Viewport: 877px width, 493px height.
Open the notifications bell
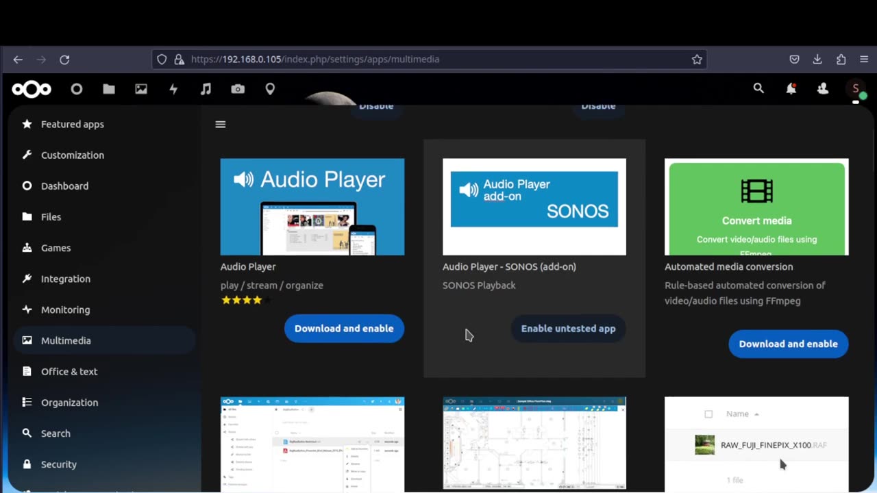coord(791,88)
